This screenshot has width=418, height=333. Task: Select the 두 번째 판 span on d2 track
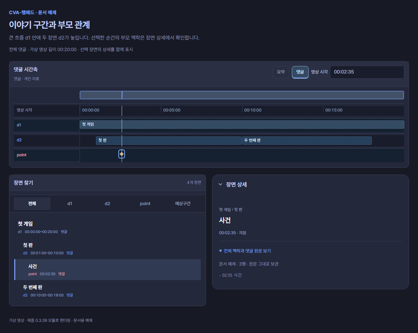(x=307, y=140)
